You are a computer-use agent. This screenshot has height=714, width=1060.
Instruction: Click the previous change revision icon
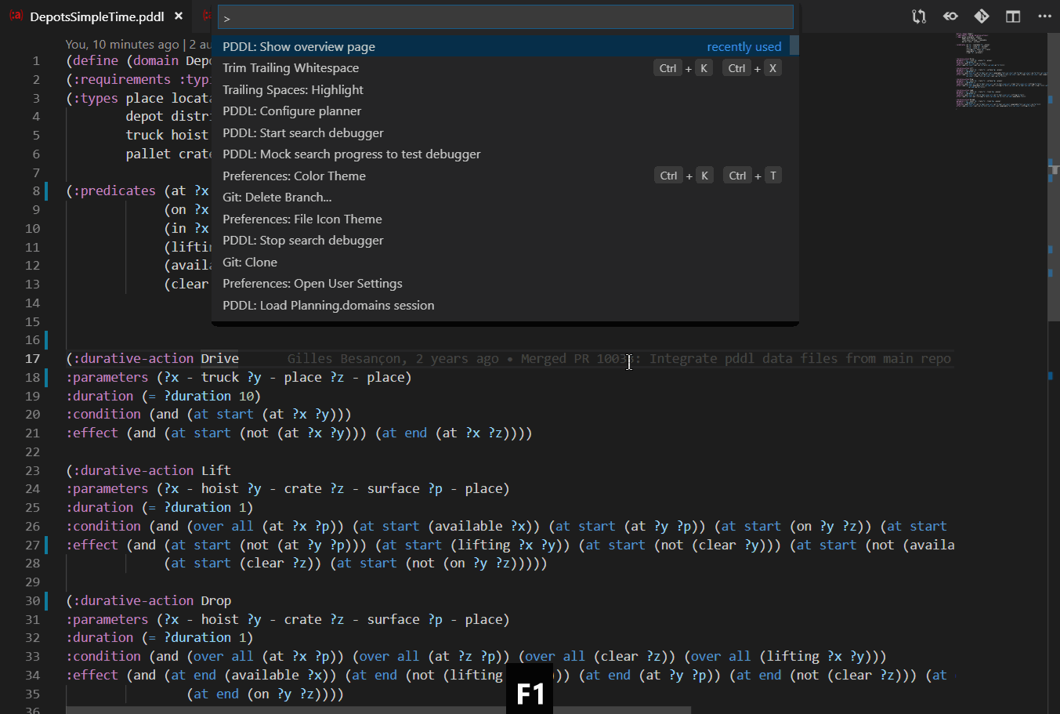(x=950, y=16)
